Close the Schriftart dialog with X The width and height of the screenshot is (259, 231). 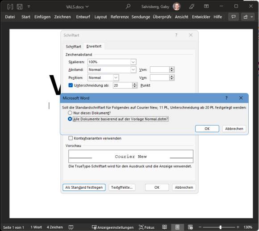(191, 35)
